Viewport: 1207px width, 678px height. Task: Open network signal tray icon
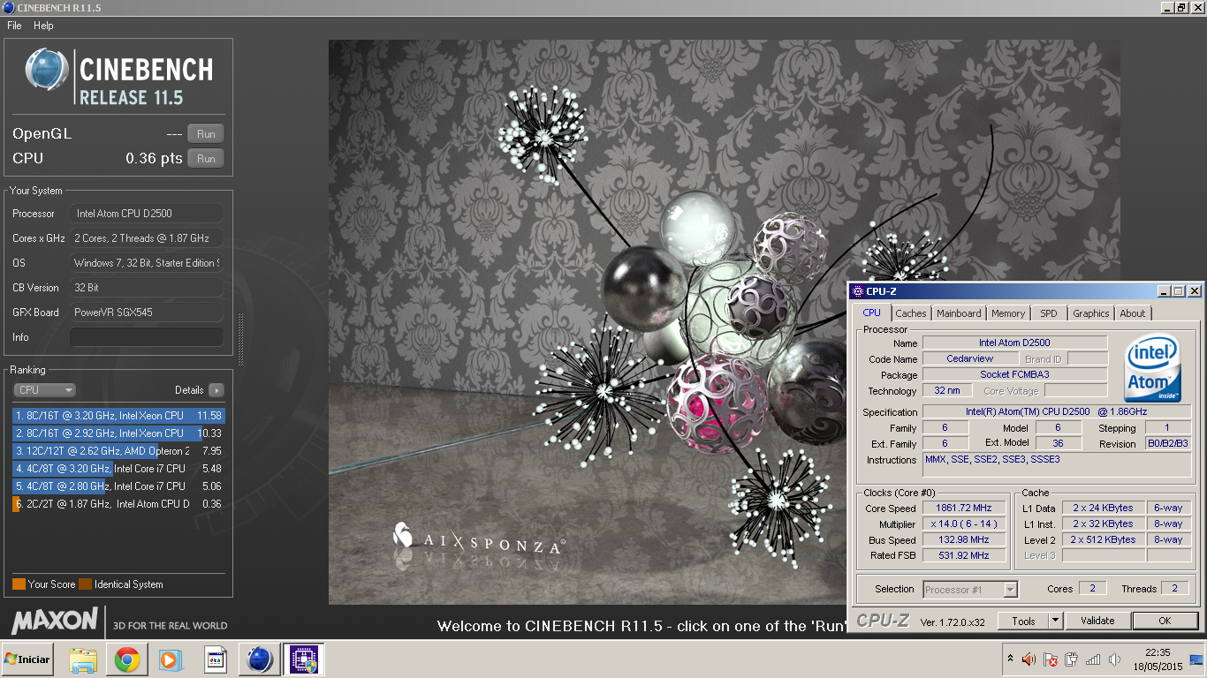[x=1093, y=659]
